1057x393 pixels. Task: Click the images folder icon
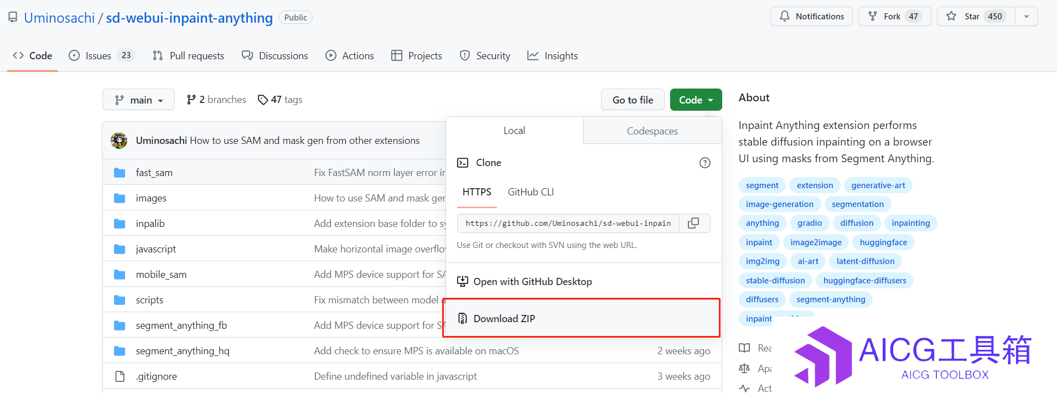tap(120, 198)
